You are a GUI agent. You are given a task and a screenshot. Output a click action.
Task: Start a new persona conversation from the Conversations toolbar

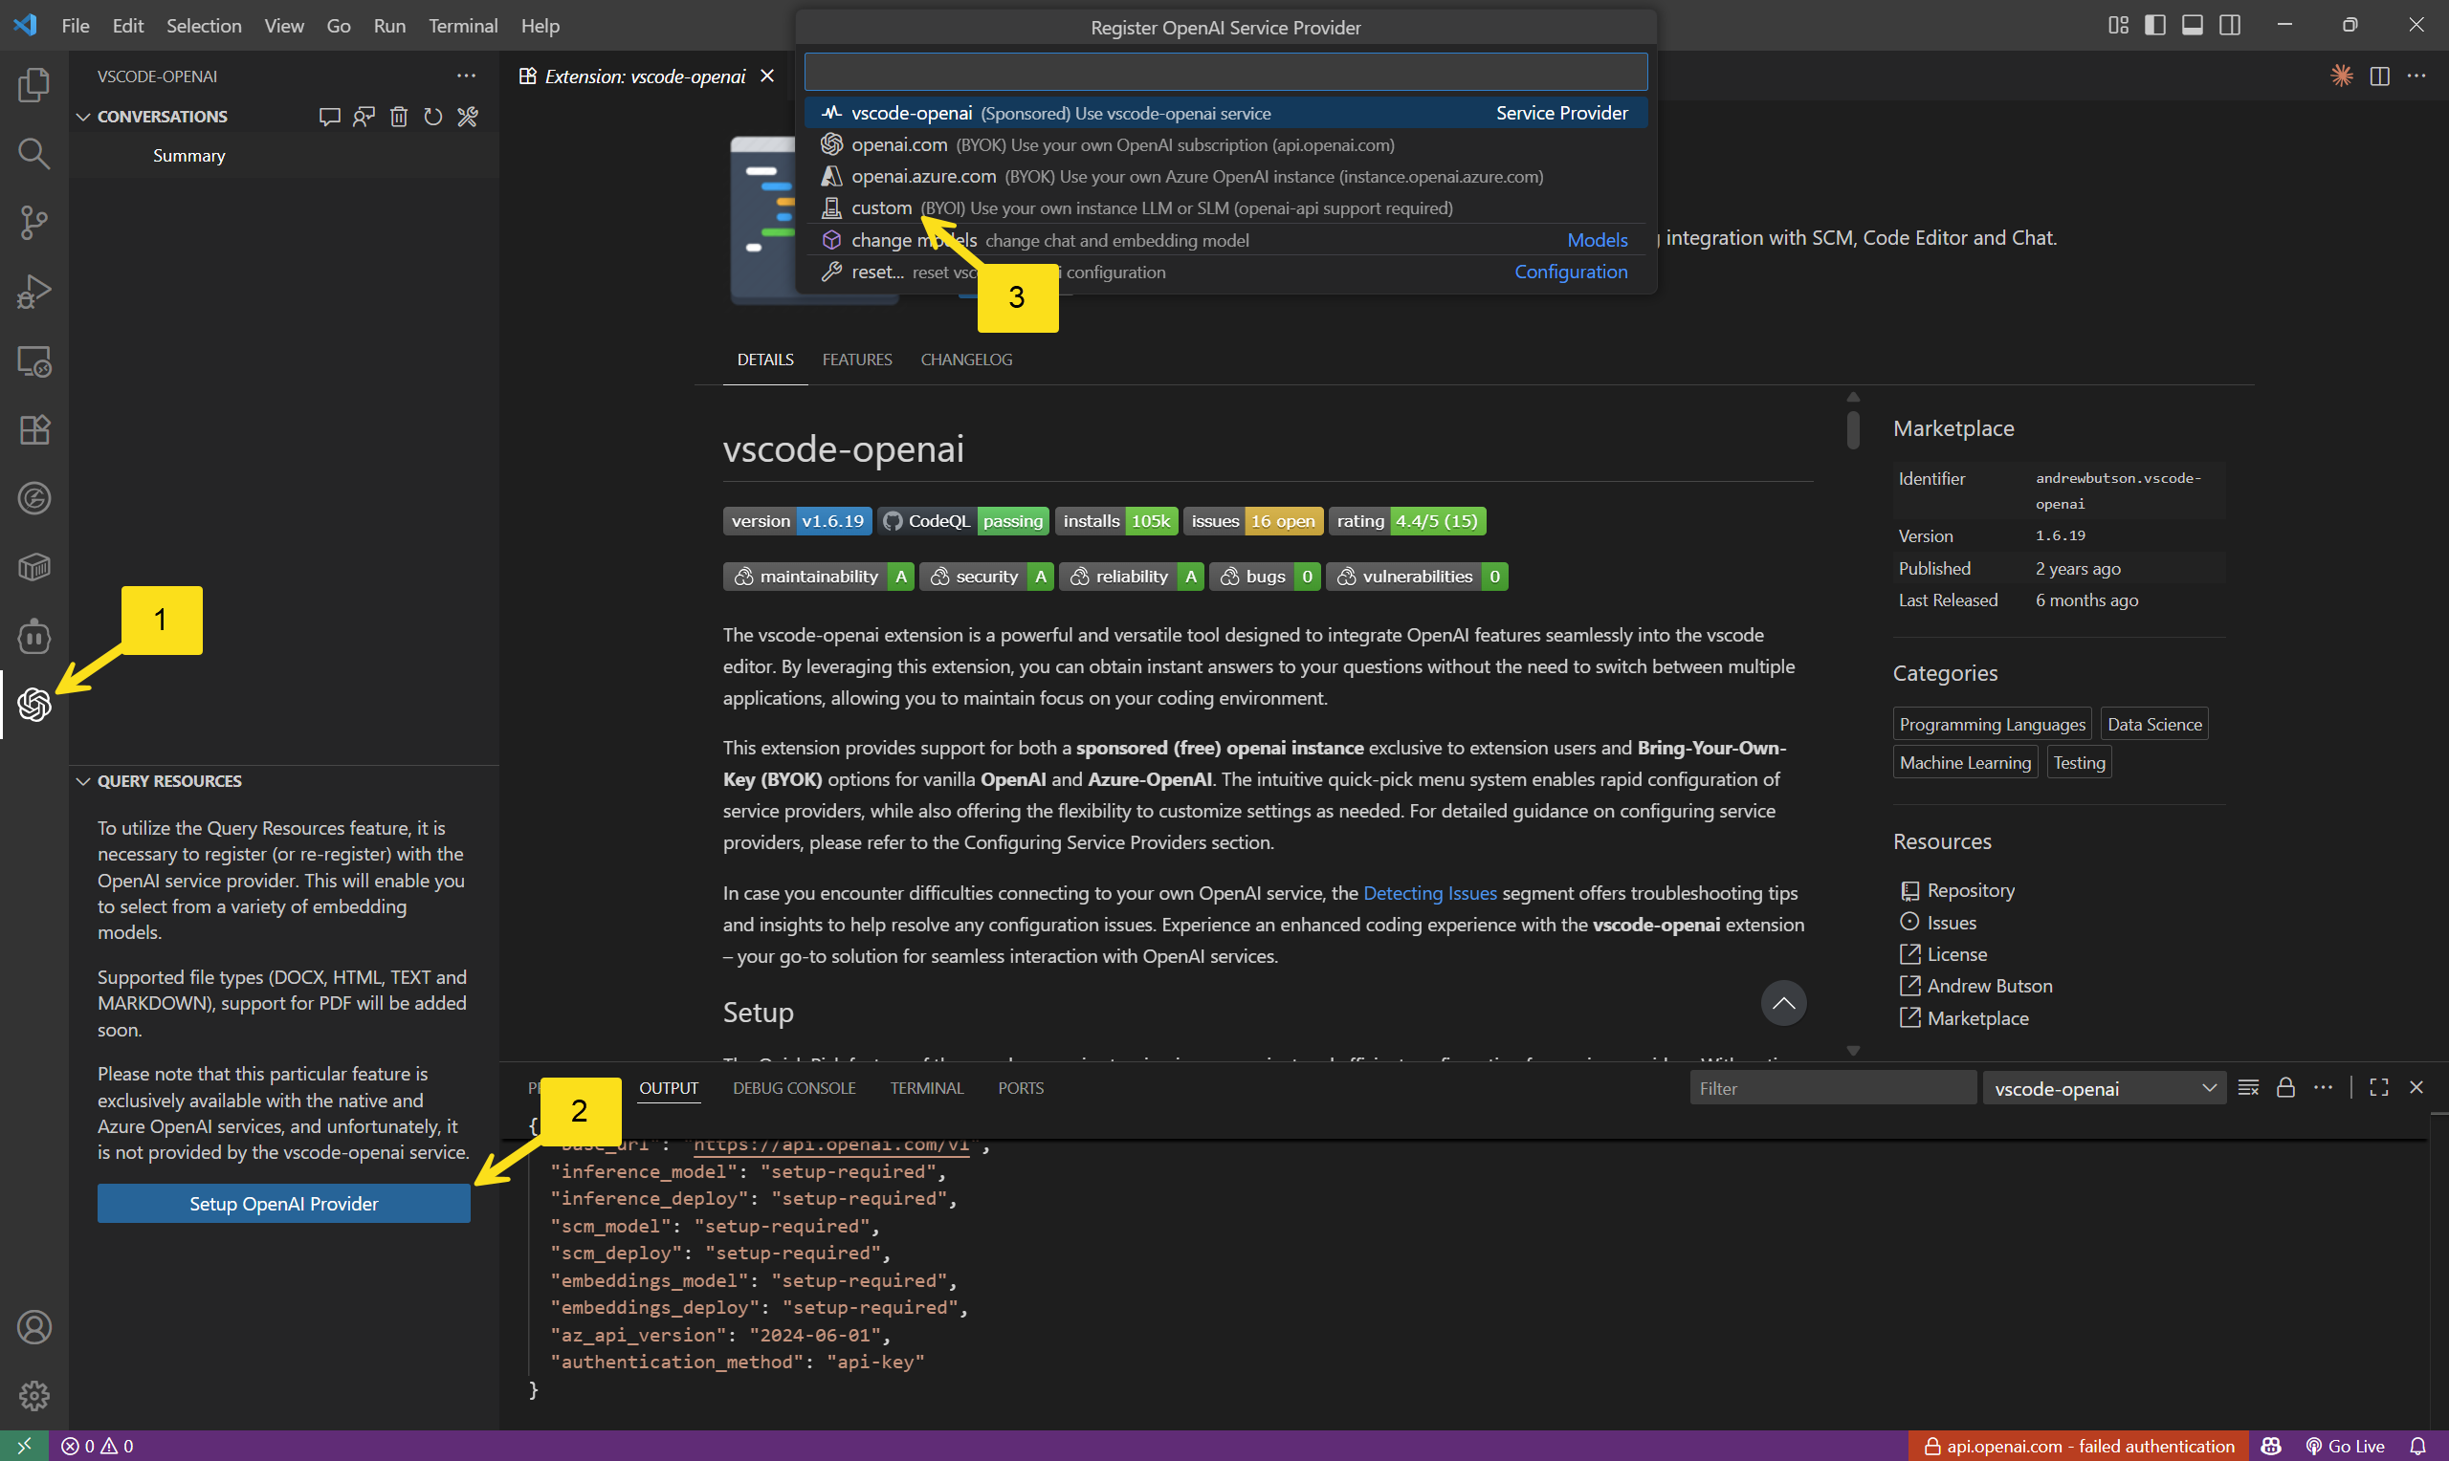pos(364,116)
